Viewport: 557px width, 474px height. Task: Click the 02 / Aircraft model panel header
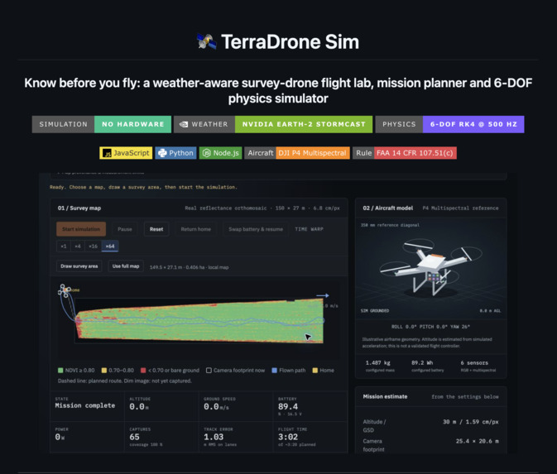pos(431,208)
